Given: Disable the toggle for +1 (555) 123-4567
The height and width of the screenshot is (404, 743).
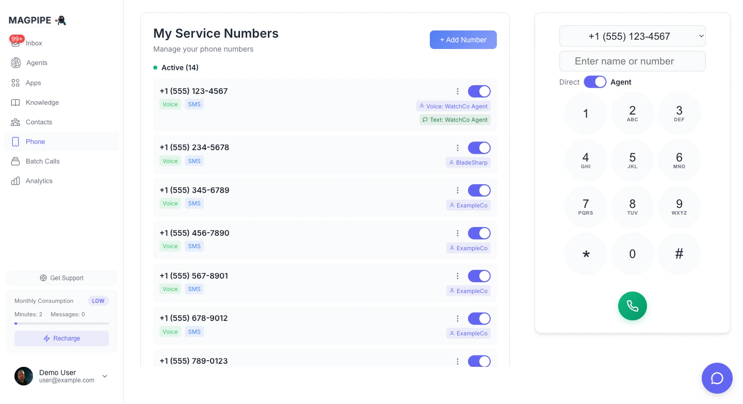Looking at the screenshot, I should [x=479, y=91].
